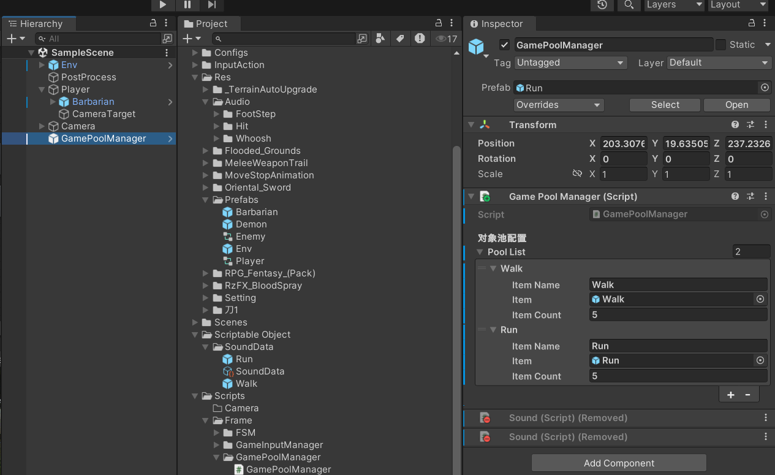This screenshot has height=475, width=775.
Task: Open the Env prefab with its right chevron
Action: click(x=170, y=65)
